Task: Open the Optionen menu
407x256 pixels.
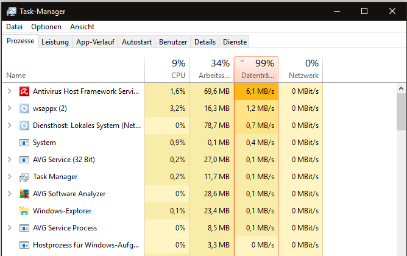Action: coord(46,27)
